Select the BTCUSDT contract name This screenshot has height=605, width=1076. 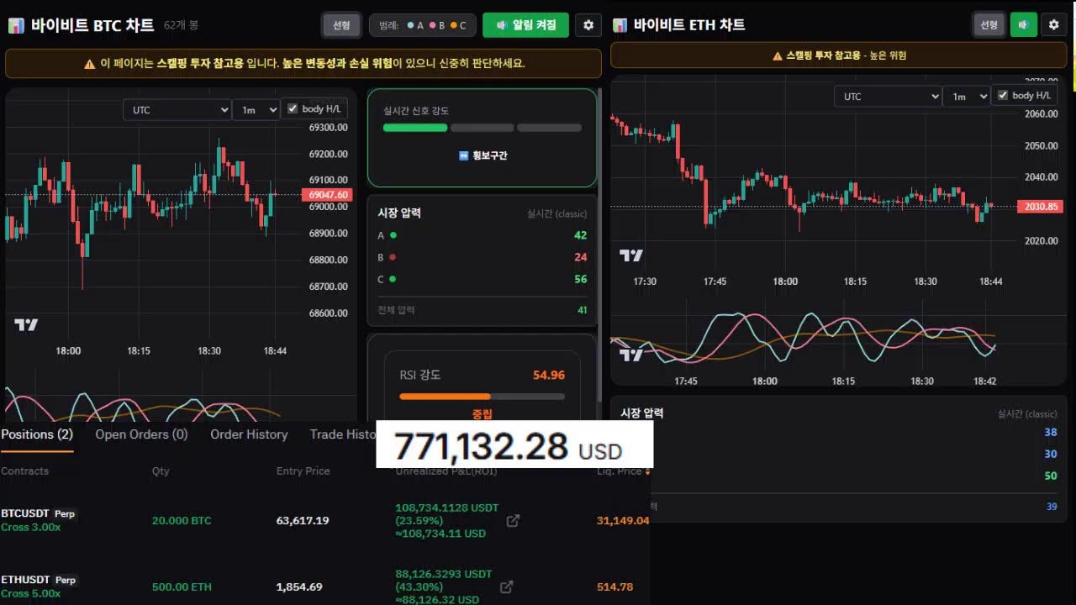[25, 513]
